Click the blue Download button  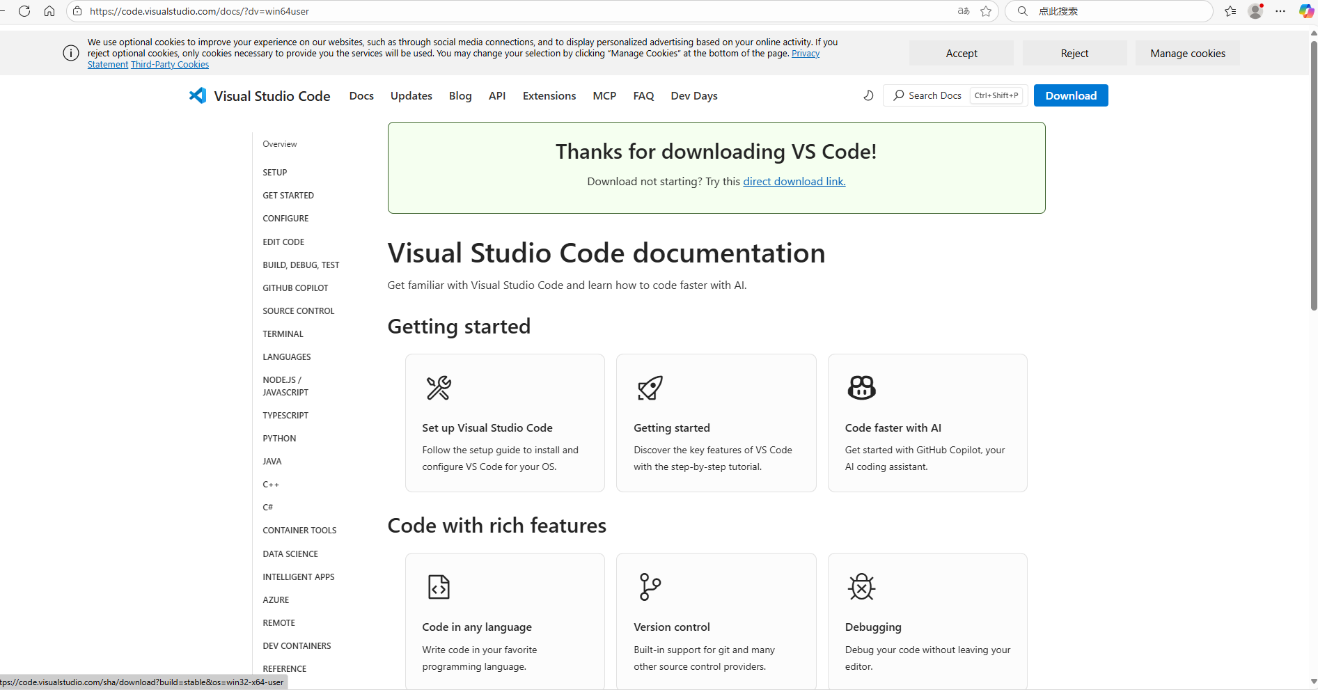tap(1071, 95)
